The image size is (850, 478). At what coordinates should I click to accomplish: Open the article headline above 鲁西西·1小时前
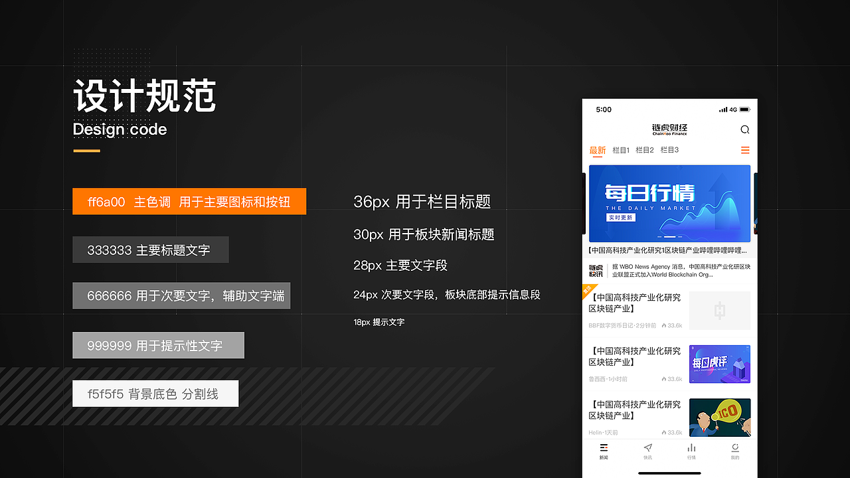pyautogui.click(x=635, y=357)
